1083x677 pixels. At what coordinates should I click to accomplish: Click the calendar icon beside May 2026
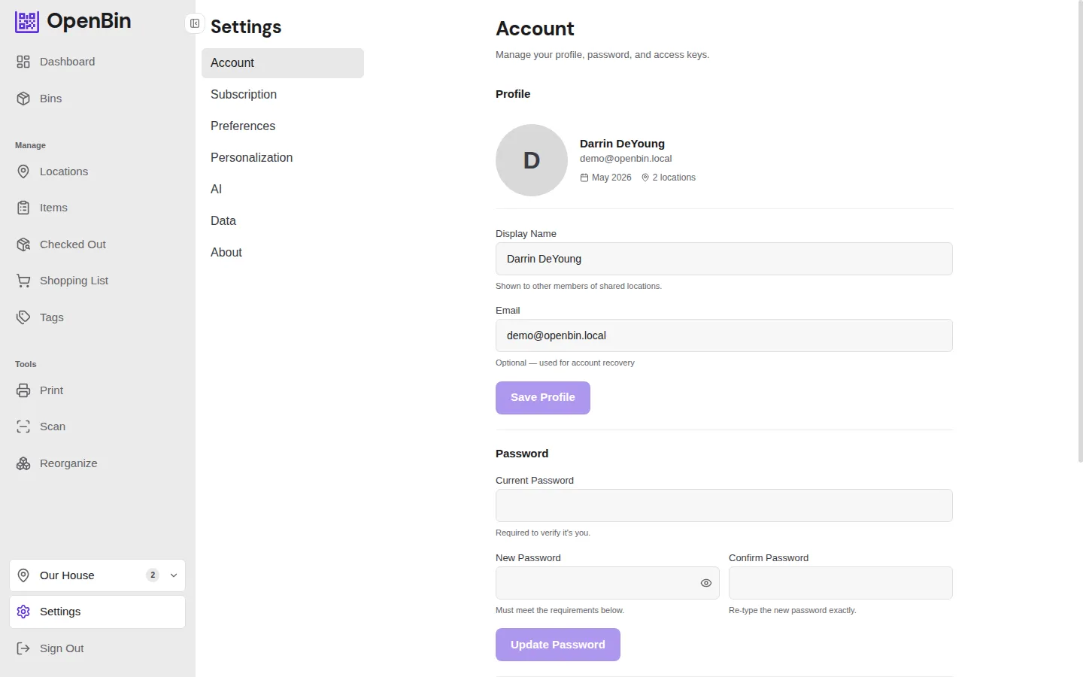pos(584,178)
